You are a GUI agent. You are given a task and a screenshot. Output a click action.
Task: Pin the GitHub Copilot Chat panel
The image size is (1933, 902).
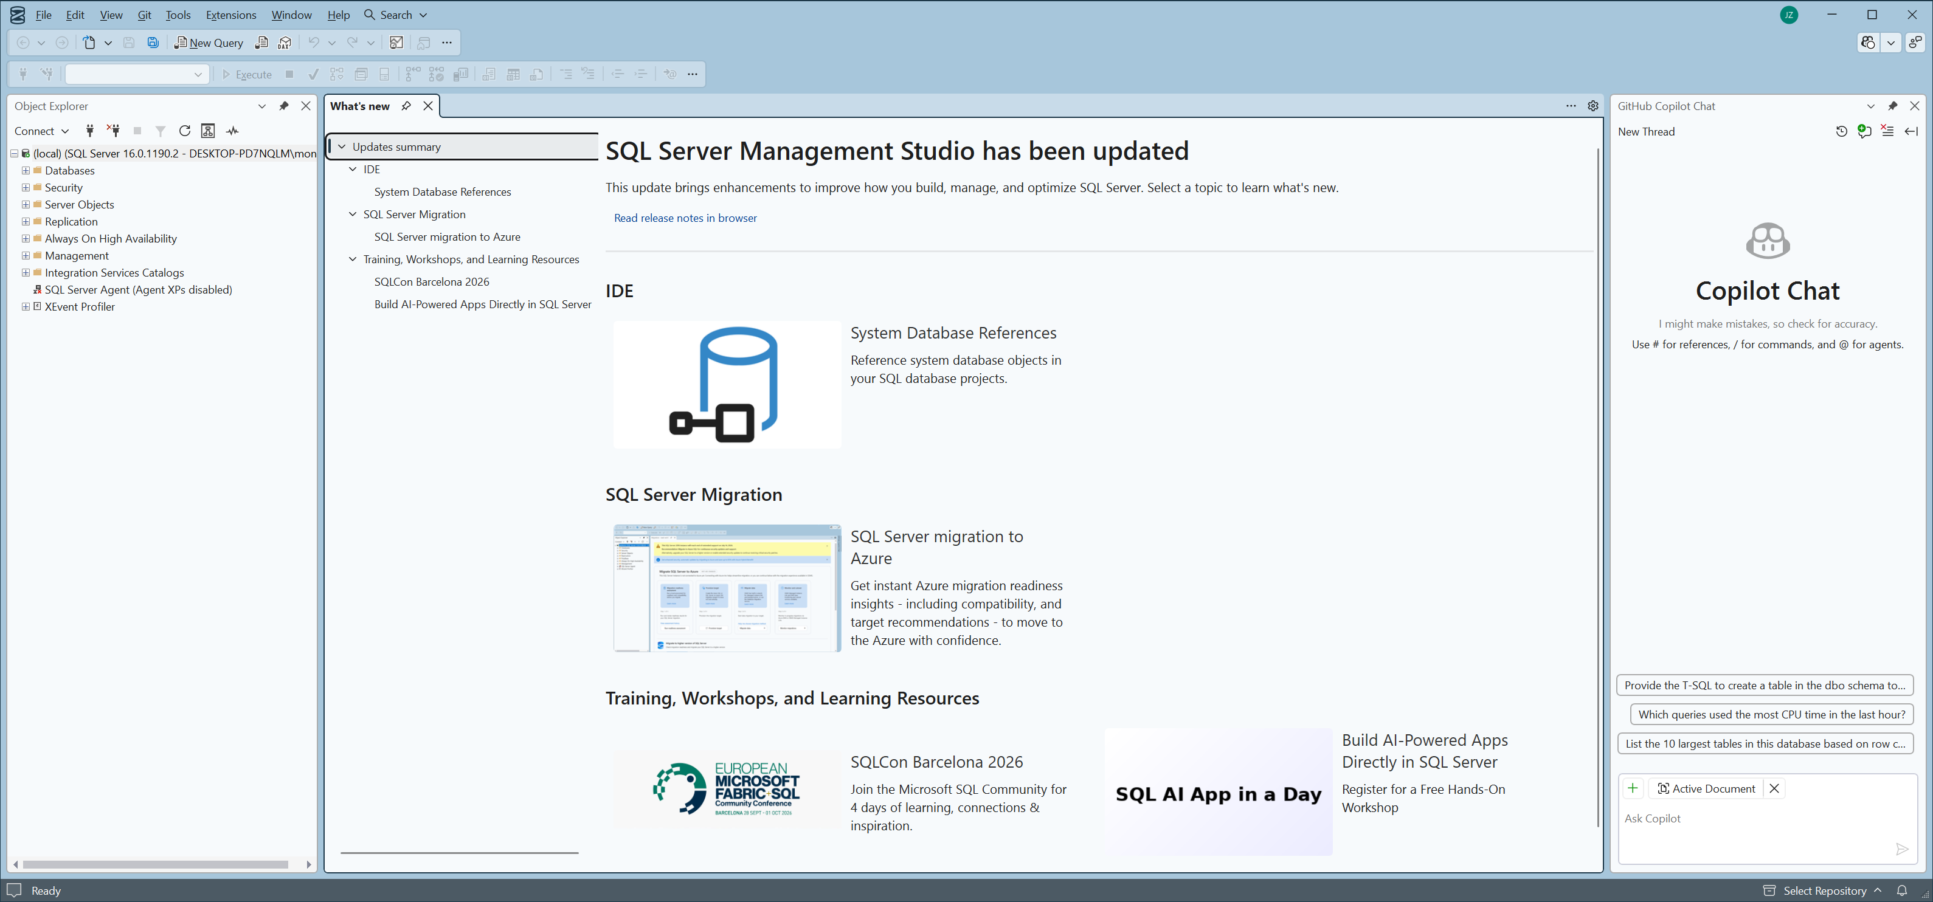[x=1892, y=106]
